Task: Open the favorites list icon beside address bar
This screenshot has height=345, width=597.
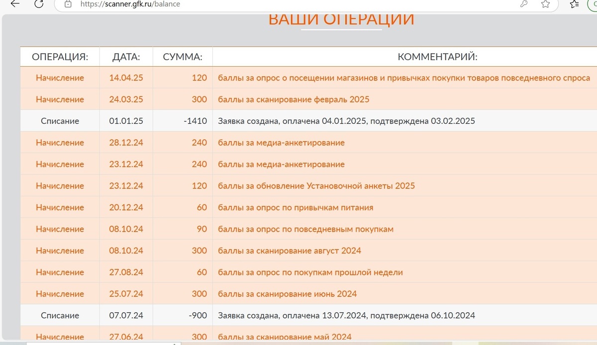Action: coord(575,4)
